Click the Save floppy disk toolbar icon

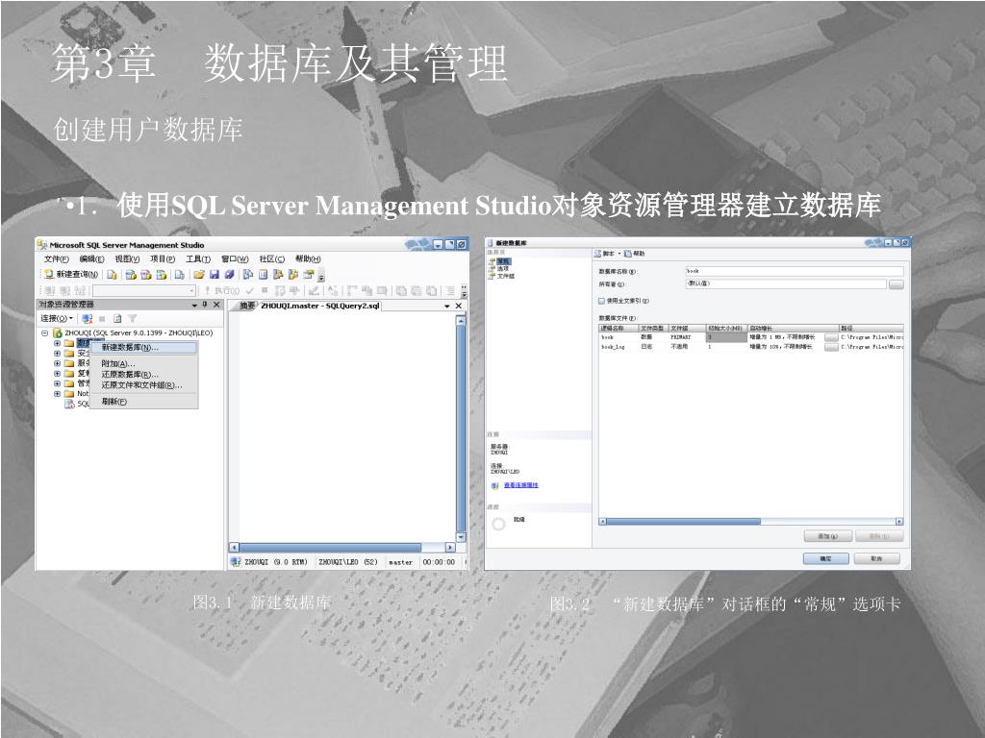coord(215,274)
